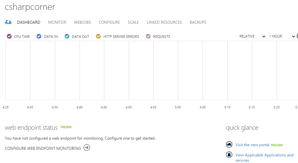Toggle the CPU TIME metric checkbox
The height and width of the screenshot is (163, 298).
9,36
